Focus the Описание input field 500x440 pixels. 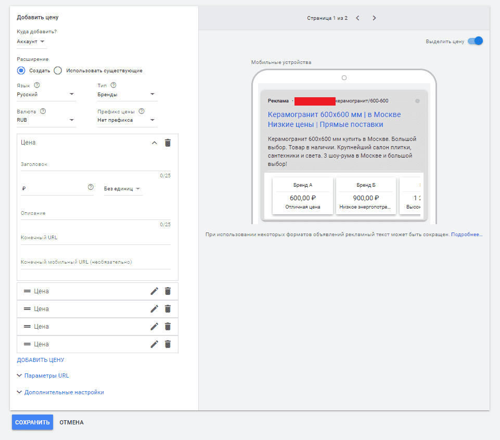(96, 213)
